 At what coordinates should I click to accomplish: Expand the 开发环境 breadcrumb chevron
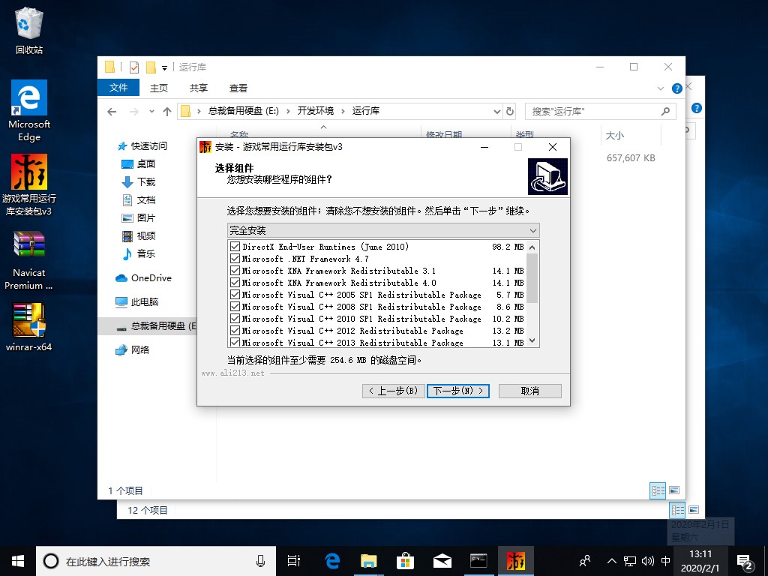pos(343,111)
